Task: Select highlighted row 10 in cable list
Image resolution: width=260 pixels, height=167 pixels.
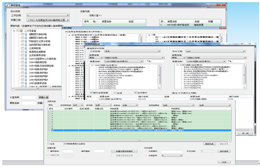Action: 140,130
